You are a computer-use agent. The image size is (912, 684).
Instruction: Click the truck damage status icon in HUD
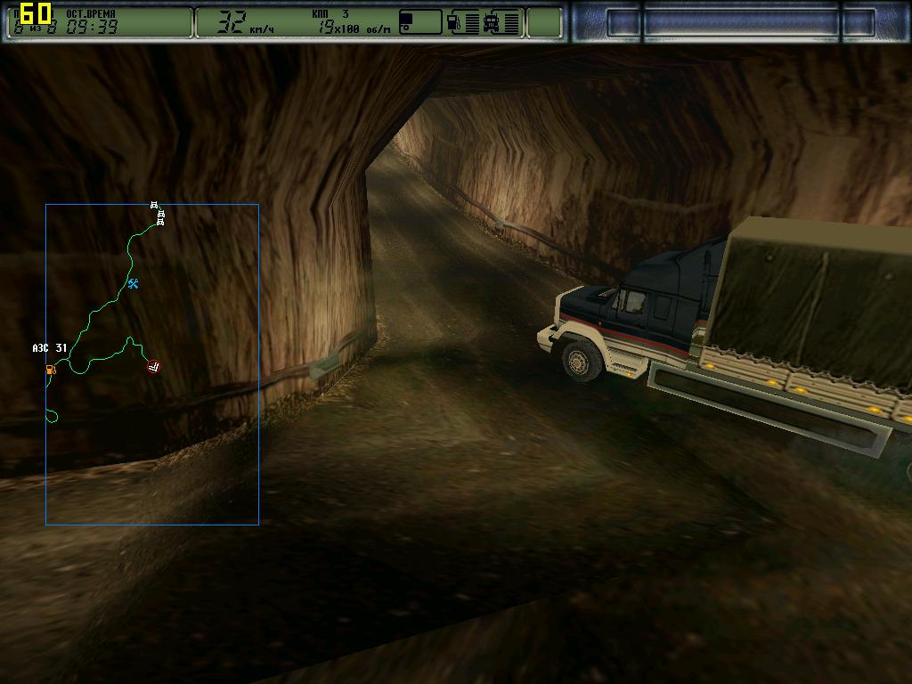tap(491, 23)
